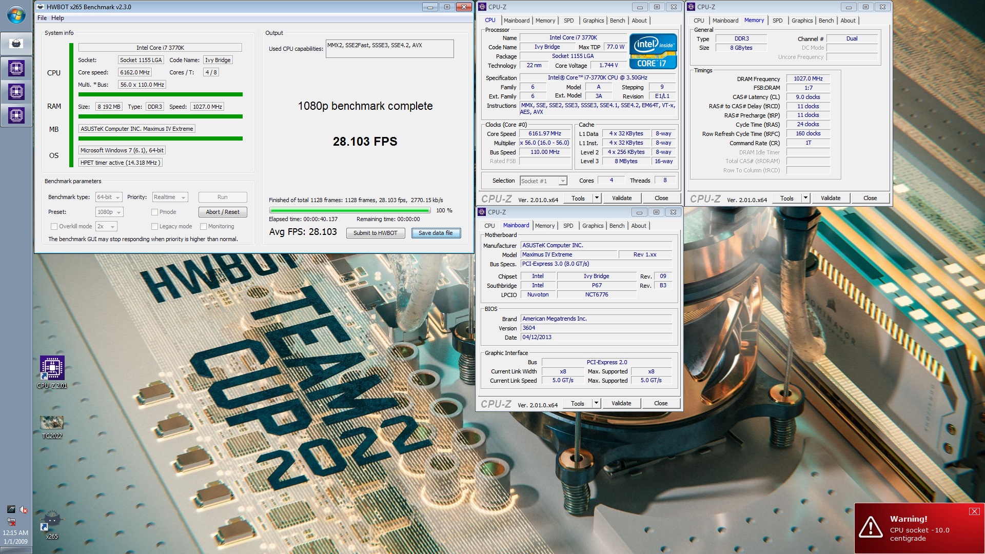Minimize the HWBOT x265 Benchmark window
This screenshot has width=985, height=554.
click(x=430, y=7)
